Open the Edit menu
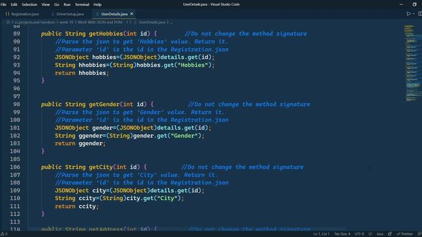This screenshot has width=422, height=237. pyautogui.click(x=14, y=5)
